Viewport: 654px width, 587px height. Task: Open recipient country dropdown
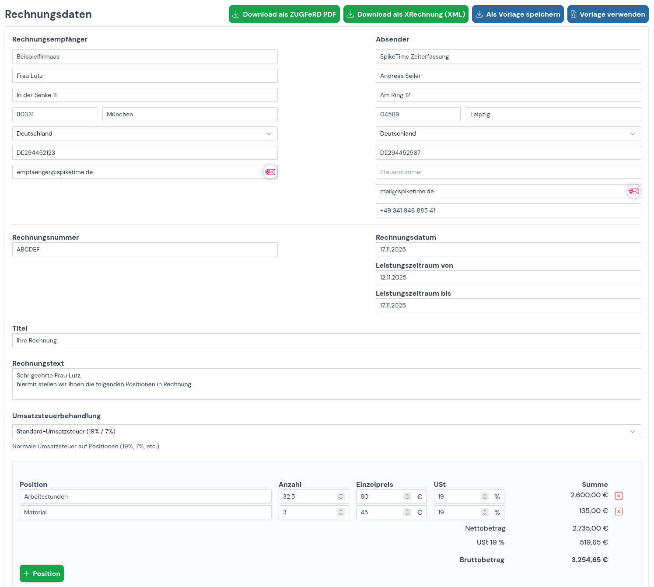(x=145, y=133)
